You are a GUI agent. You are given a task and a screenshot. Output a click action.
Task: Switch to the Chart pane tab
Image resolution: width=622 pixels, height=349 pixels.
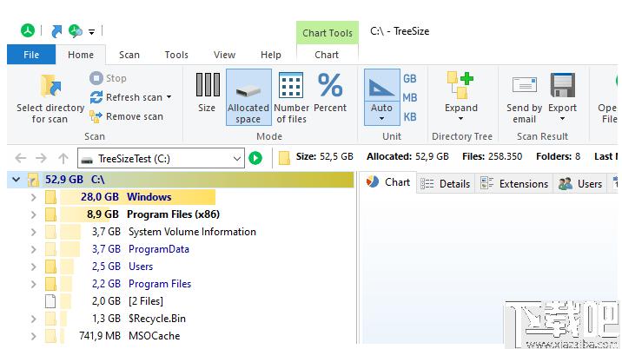coord(388,182)
